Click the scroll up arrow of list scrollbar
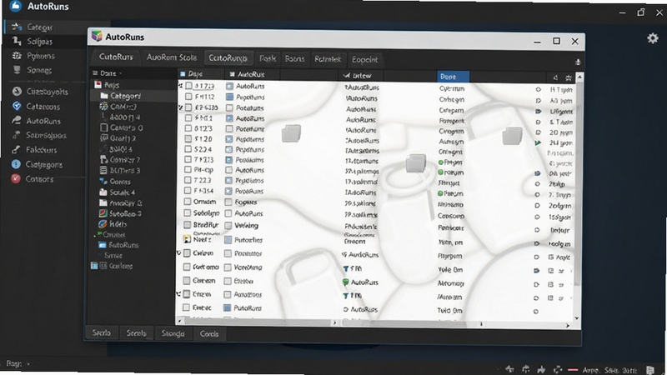 point(579,77)
